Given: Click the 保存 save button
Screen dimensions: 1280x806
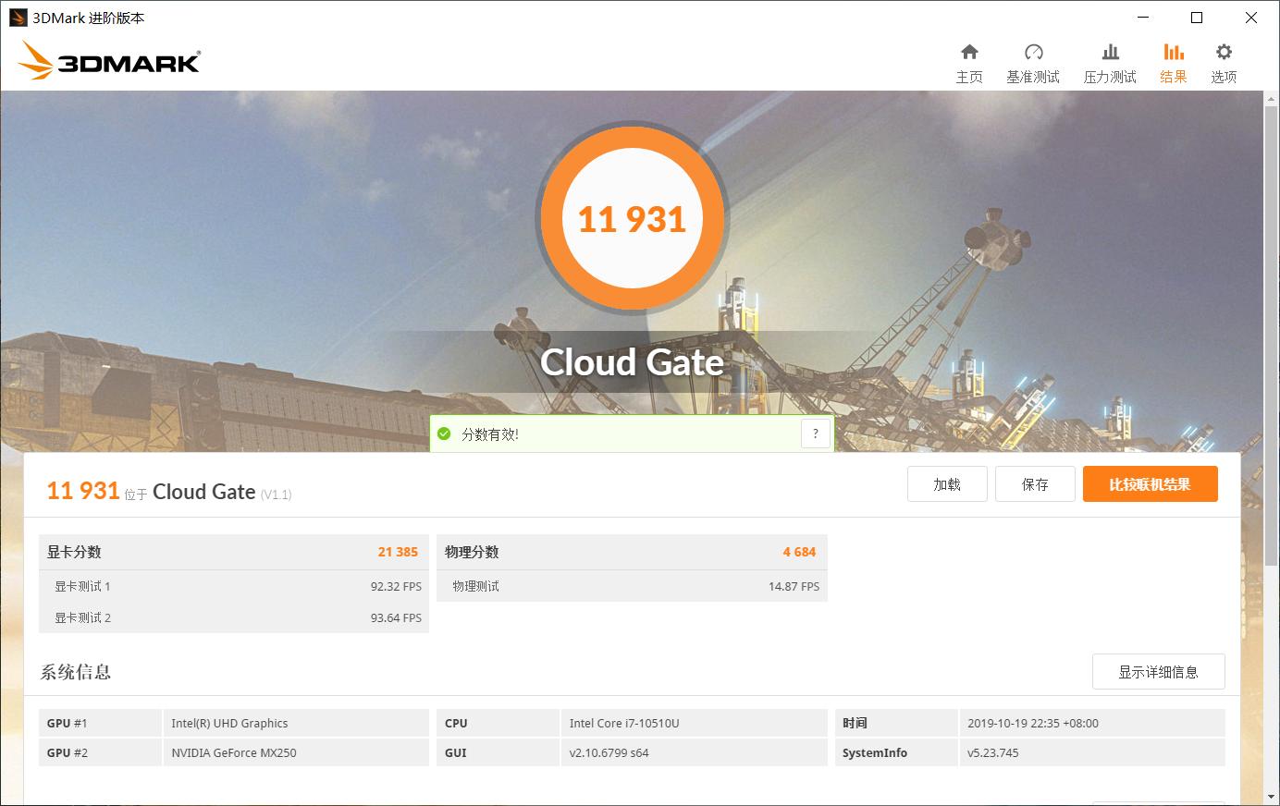Looking at the screenshot, I should click(x=1035, y=483).
